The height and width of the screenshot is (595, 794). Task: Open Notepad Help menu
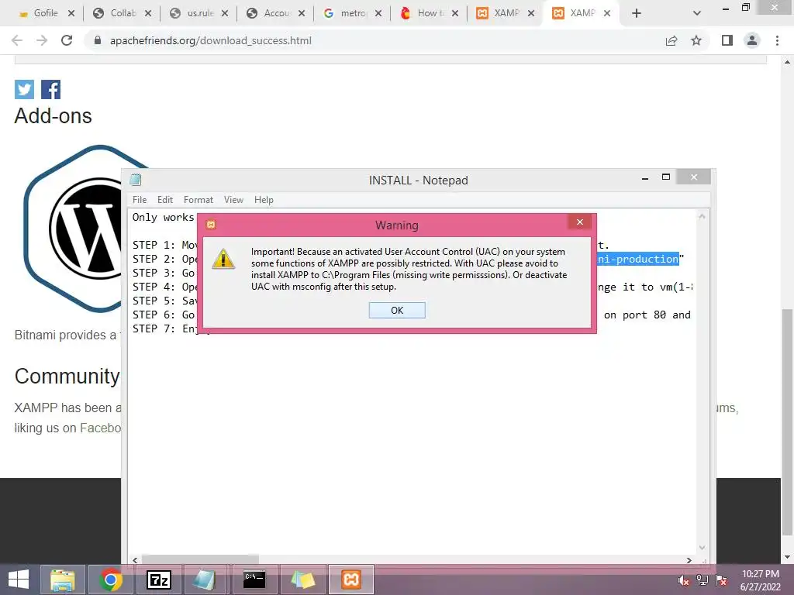coord(264,200)
